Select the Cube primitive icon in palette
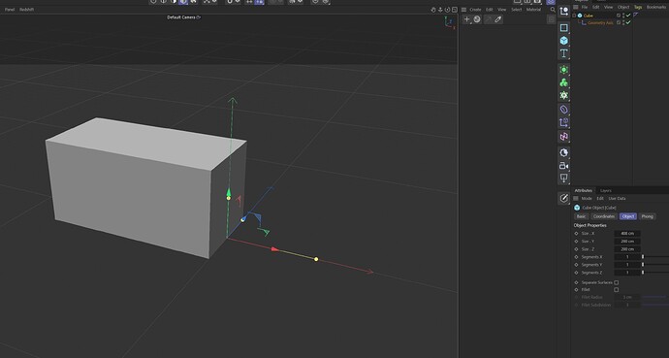The image size is (669, 358). [563, 41]
